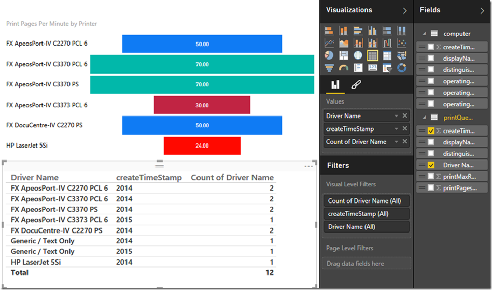Sort table by createTimeStamp column header

coord(149,178)
